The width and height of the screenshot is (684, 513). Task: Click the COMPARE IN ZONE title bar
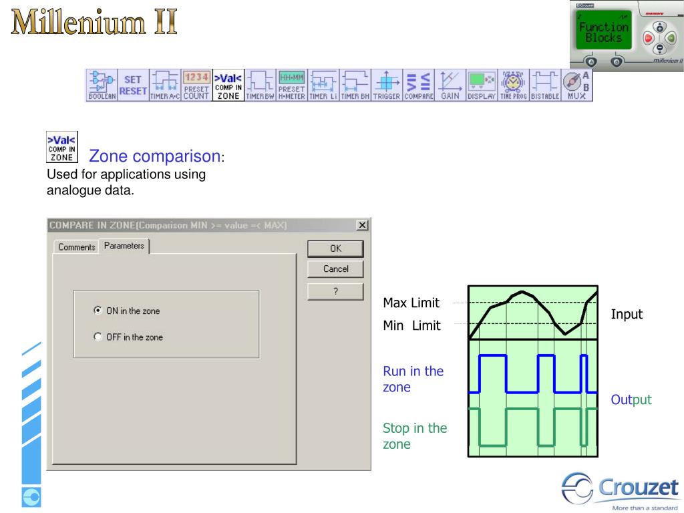[x=208, y=225]
